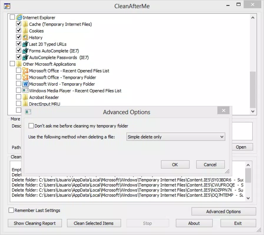Image resolution: width=264 pixels, height=235 pixels.
Task: Click the DirectInput MRU folder icon
Action: pos(25,103)
